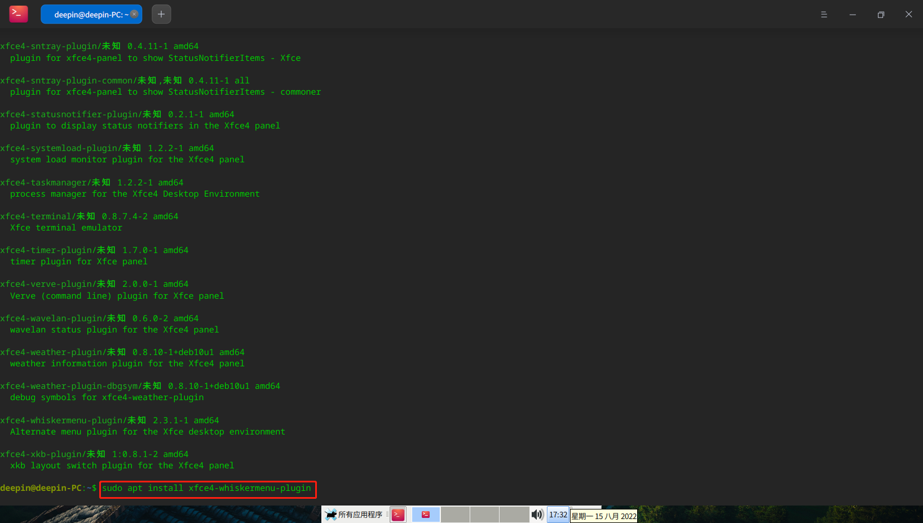Launch terminal from the red panel launcher

(398, 515)
